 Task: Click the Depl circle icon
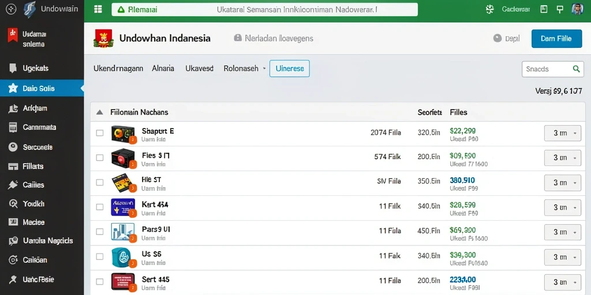point(498,38)
